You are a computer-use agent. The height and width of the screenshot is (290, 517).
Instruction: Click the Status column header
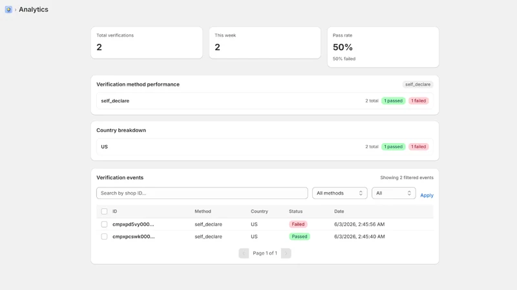tap(296, 211)
